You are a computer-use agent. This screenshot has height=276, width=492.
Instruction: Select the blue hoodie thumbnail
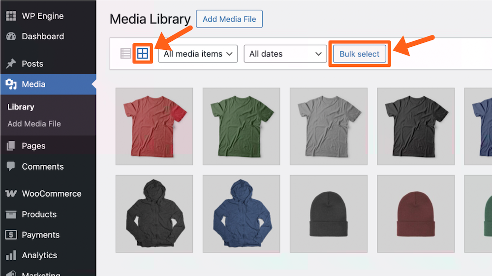241,214
